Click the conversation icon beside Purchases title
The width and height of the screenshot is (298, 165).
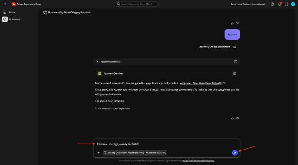tap(45, 13)
